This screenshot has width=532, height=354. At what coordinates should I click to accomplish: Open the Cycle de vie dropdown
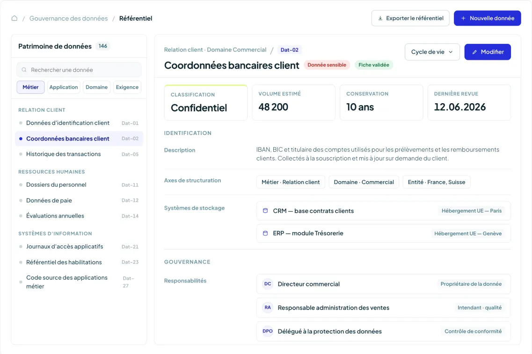click(432, 52)
